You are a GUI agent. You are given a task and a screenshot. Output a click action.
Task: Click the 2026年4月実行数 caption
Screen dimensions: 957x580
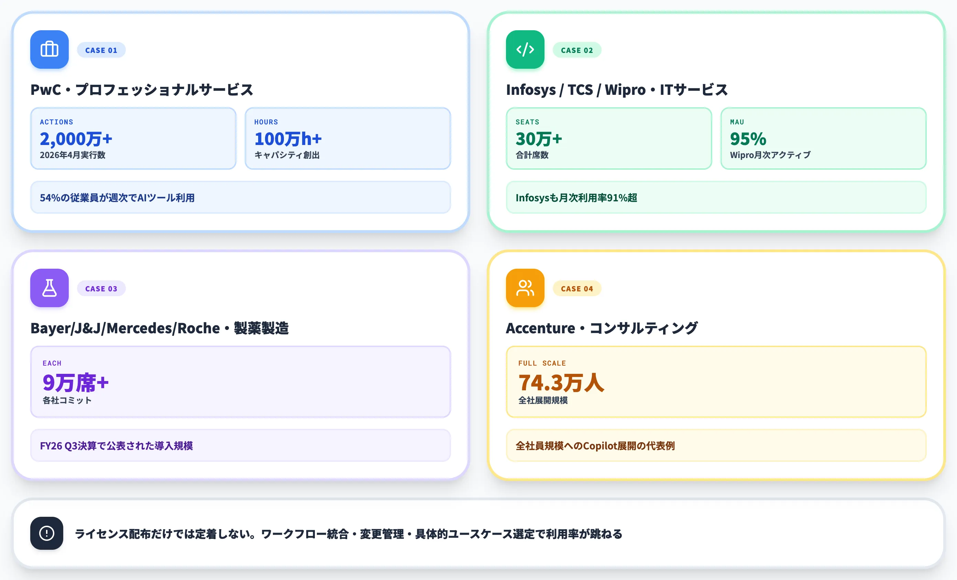click(x=73, y=155)
